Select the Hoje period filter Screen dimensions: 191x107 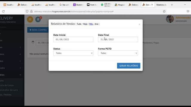tap(85, 24)
